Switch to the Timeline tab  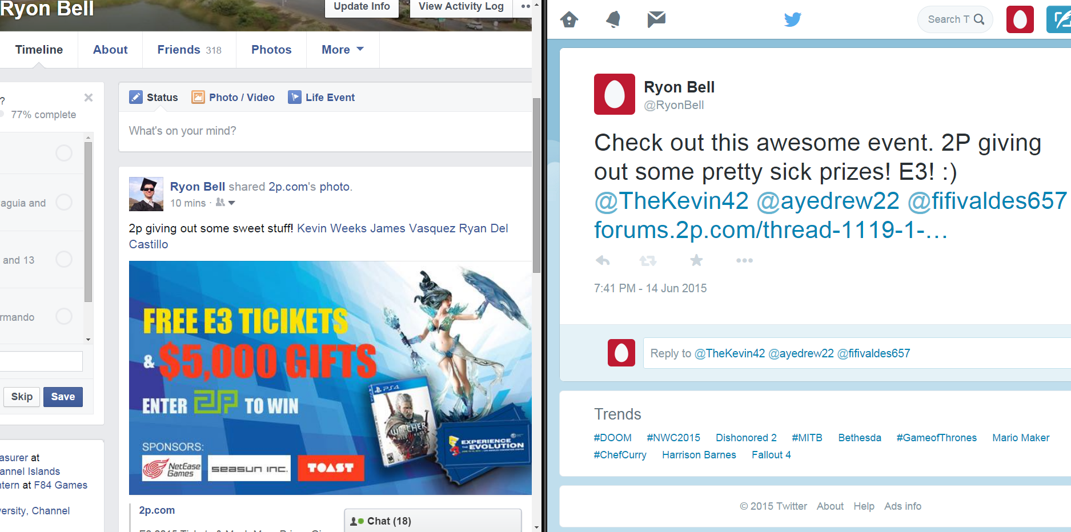pos(39,50)
